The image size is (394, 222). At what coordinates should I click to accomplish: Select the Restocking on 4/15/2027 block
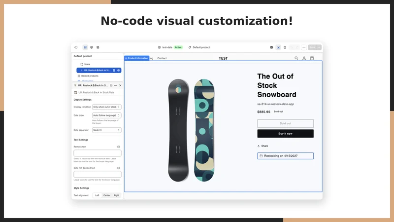286,156
